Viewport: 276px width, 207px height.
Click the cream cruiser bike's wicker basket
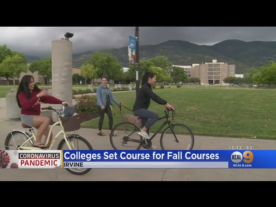click(71, 123)
